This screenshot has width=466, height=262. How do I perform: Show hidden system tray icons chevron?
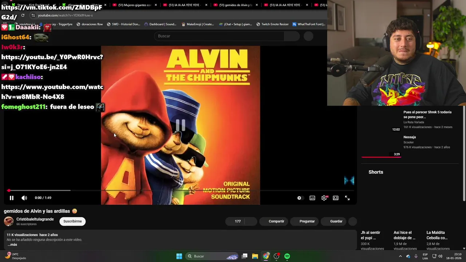coord(400,256)
